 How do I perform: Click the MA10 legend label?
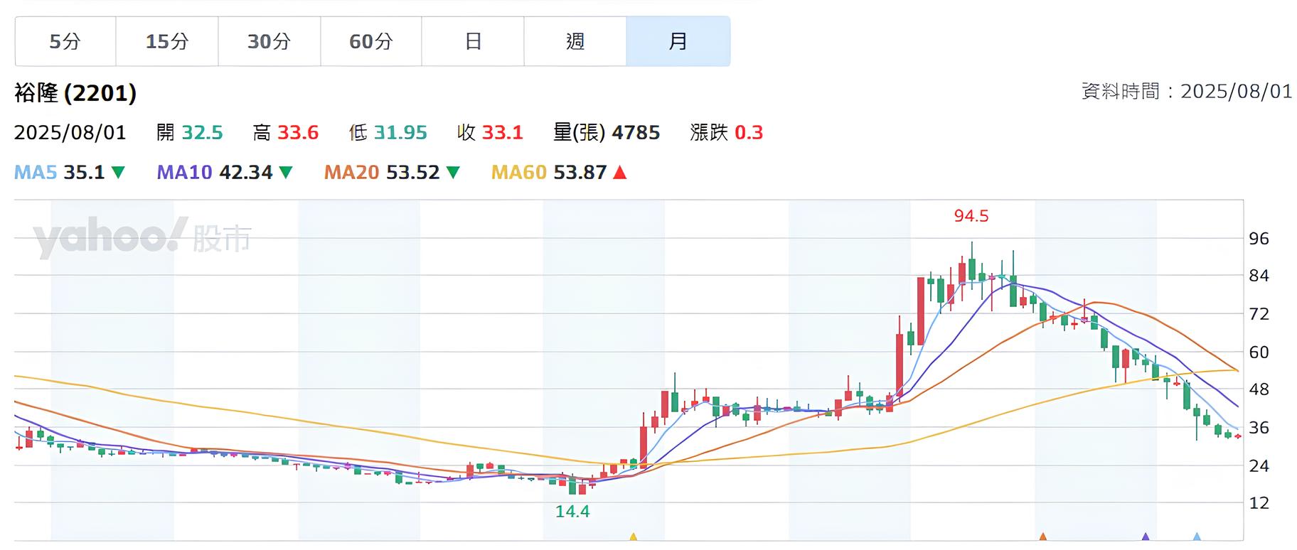184,173
